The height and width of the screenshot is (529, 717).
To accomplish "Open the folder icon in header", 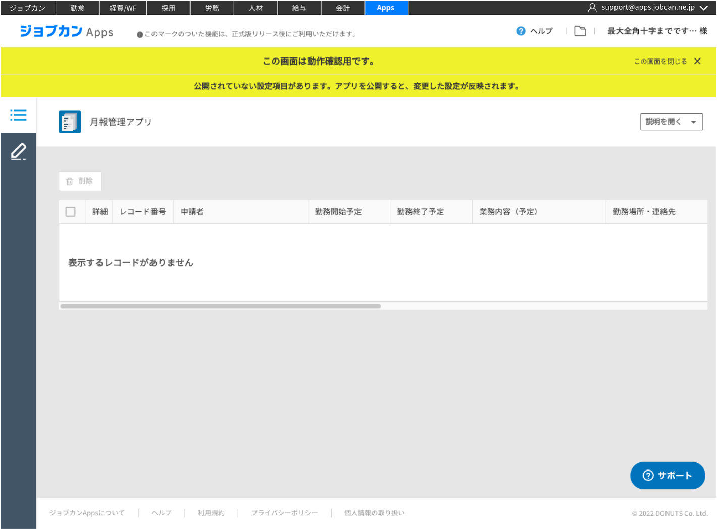I will point(580,31).
